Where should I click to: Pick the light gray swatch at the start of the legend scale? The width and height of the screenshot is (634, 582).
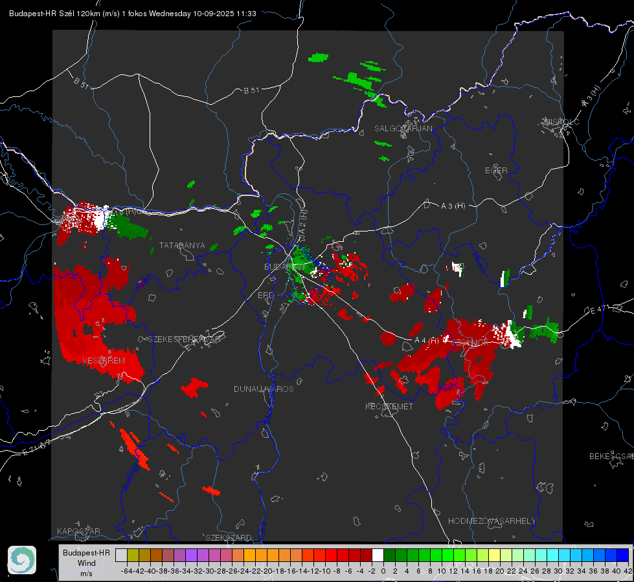pos(121,555)
